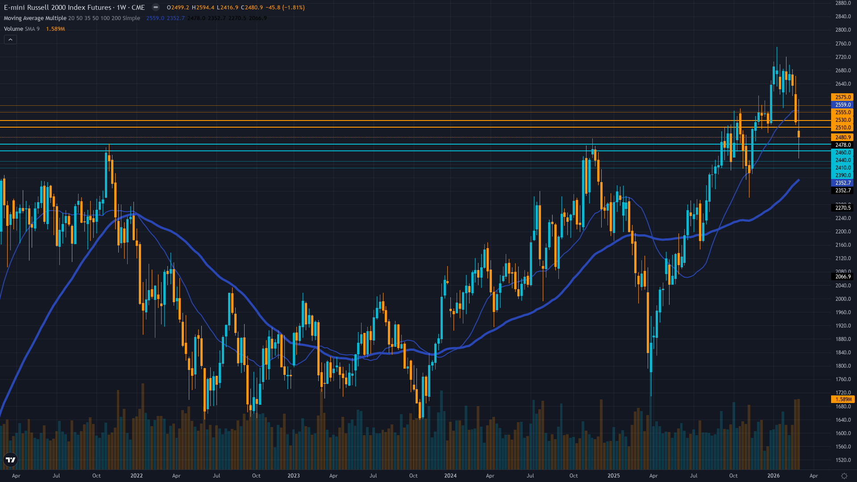Click the E-mini Russell 2000 Index Futures title
857x482 pixels.
[58, 7]
